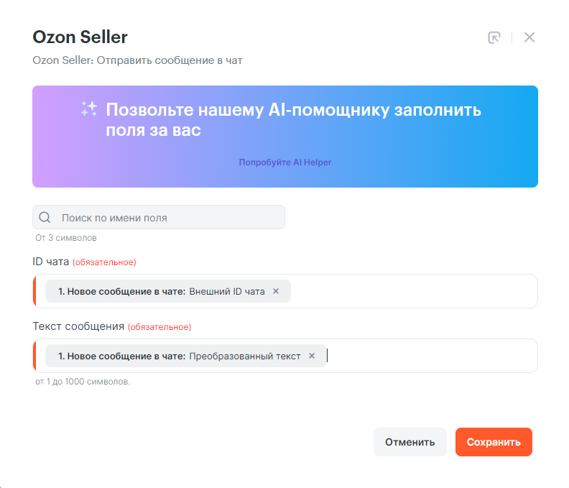
Task: Save settings with the Сохранить button
Action: tap(494, 442)
